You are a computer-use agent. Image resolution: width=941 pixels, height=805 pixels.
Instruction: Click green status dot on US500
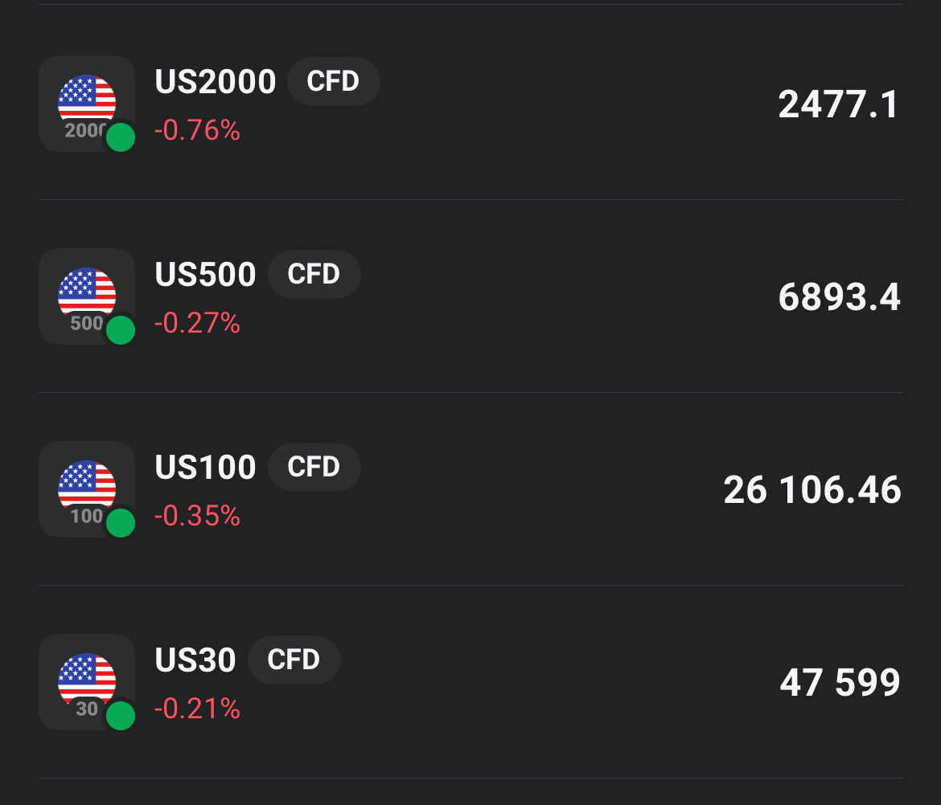tap(121, 330)
